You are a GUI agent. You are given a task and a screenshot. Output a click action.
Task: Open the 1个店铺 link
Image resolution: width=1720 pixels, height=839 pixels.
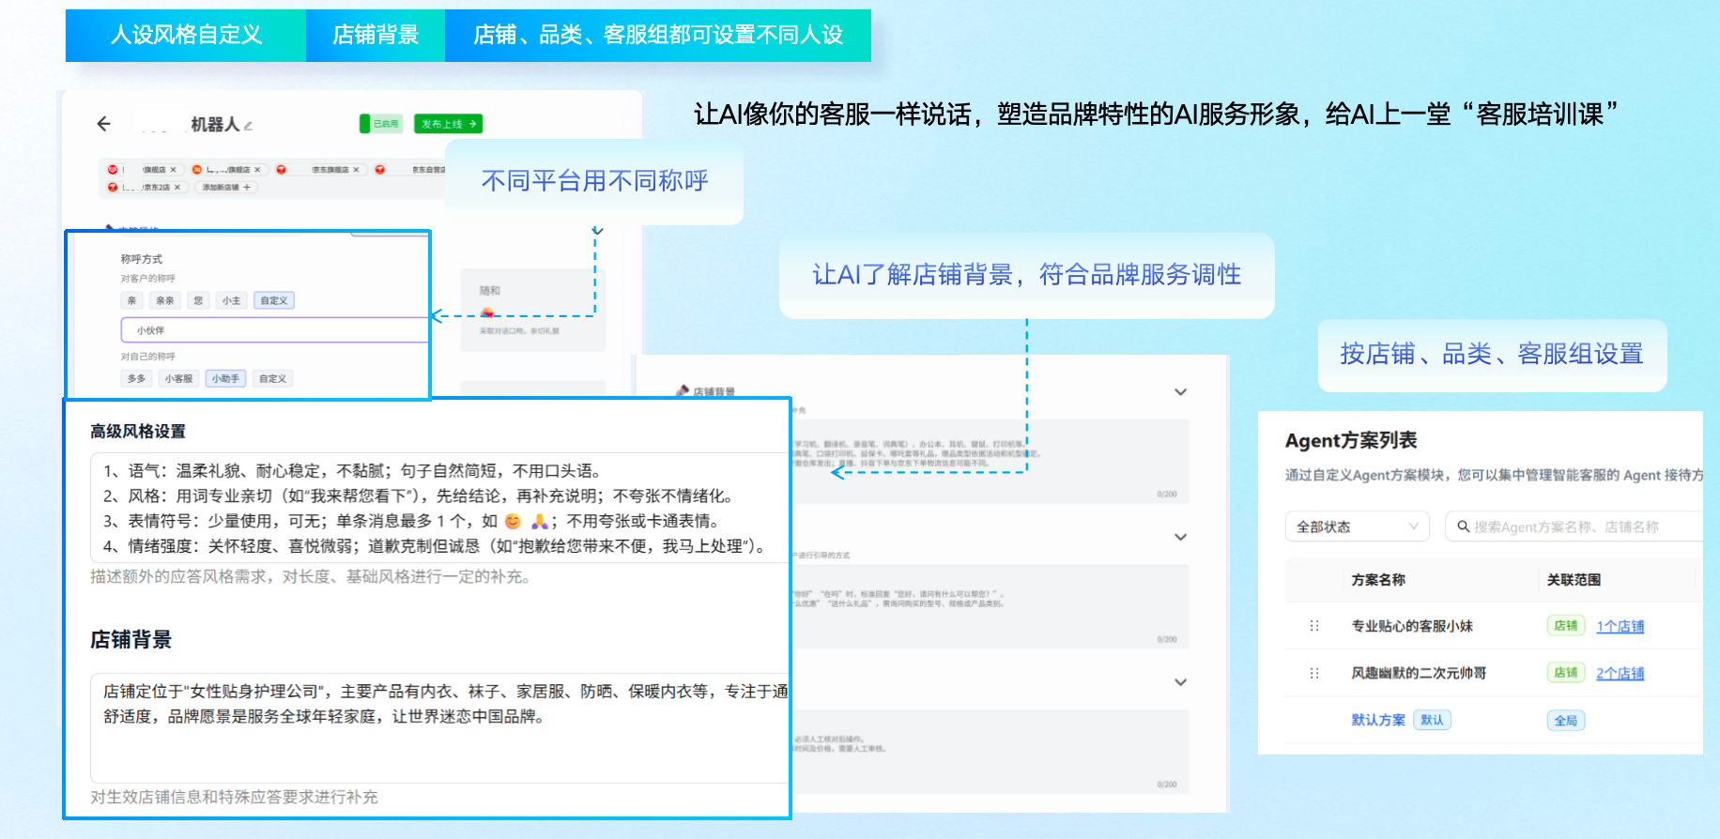[1620, 626]
